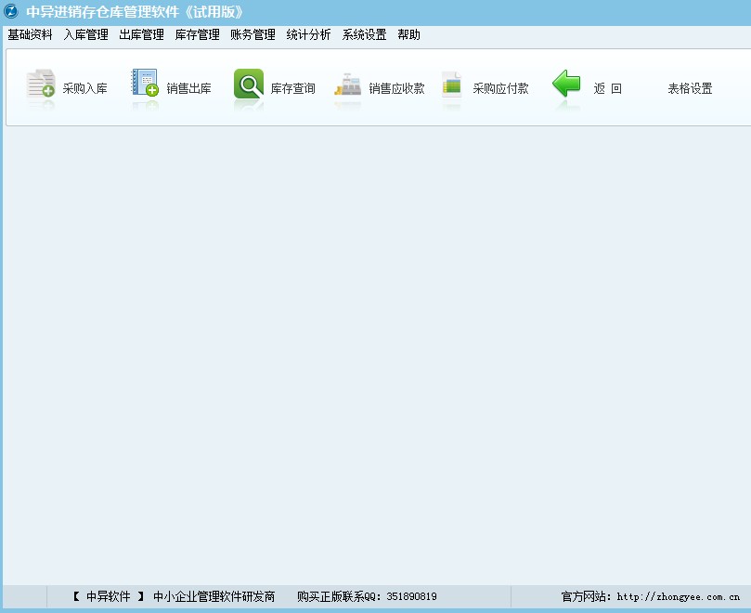Click the green 返回 back arrow icon
The width and height of the screenshot is (751, 613).
coord(566,86)
